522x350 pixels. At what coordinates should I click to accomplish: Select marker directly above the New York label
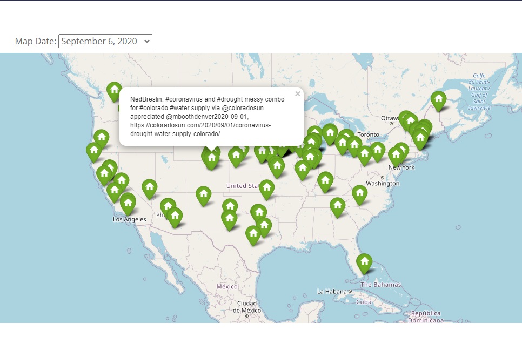click(396, 156)
